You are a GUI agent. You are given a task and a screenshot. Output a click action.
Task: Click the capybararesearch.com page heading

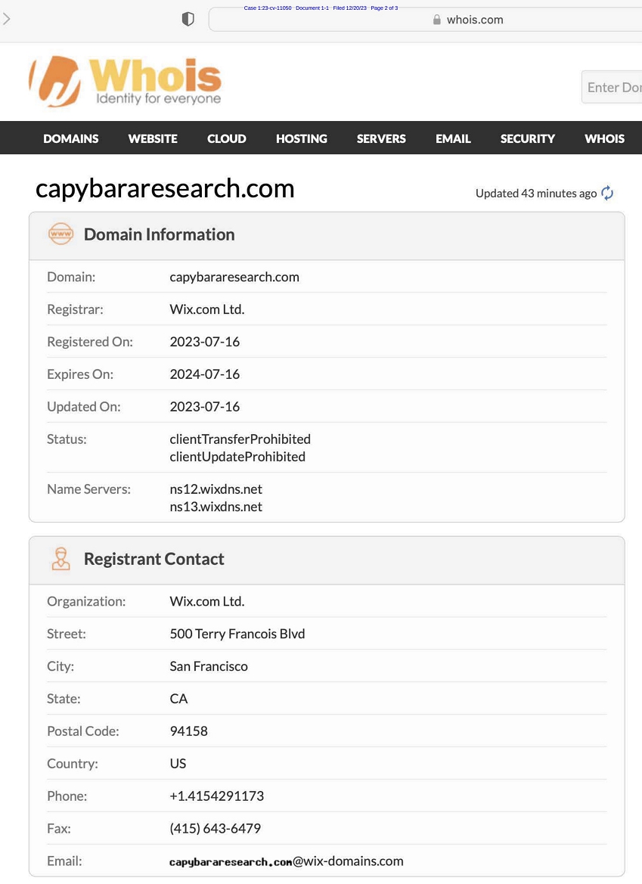165,188
